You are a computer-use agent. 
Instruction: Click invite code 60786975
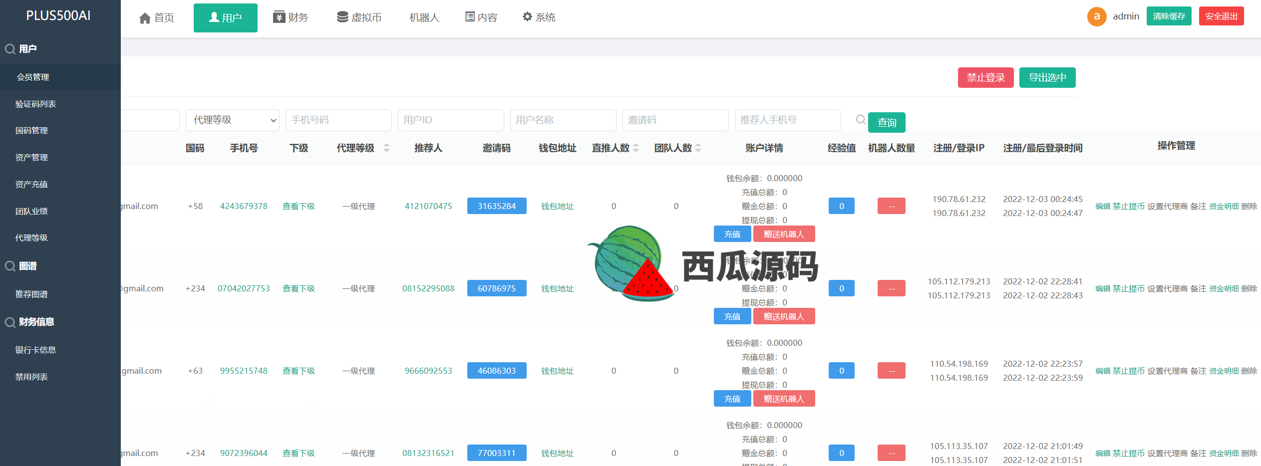497,288
